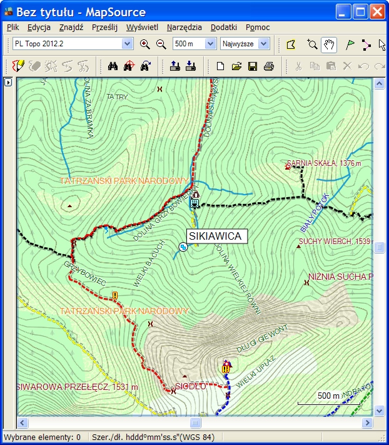Save file with floppy disk icon
Viewport: 389px width, 445px height.
[x=252, y=66]
